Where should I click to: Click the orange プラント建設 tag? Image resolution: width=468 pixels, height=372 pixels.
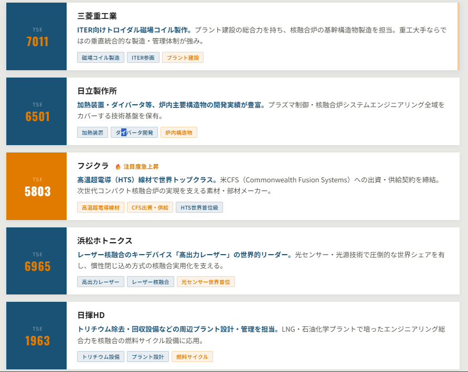(x=183, y=58)
